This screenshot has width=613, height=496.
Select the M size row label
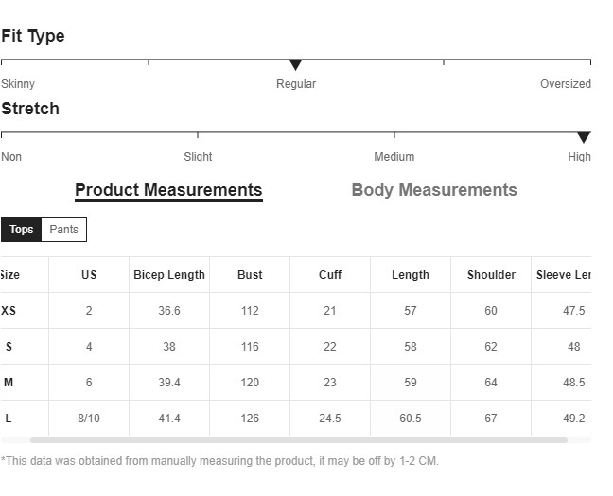coord(9,383)
